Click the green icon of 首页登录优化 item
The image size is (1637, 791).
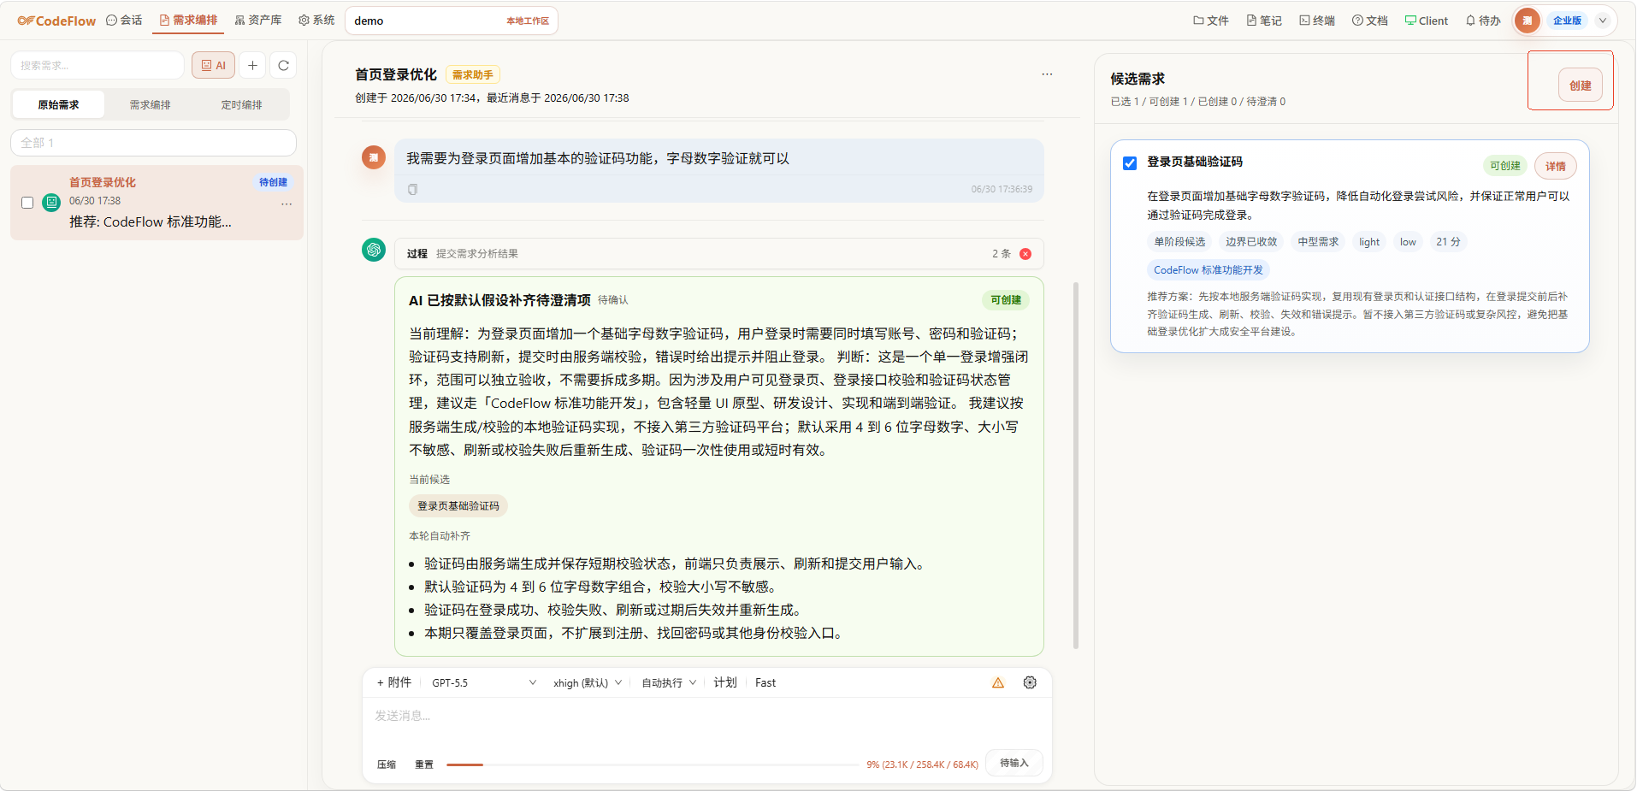51,202
